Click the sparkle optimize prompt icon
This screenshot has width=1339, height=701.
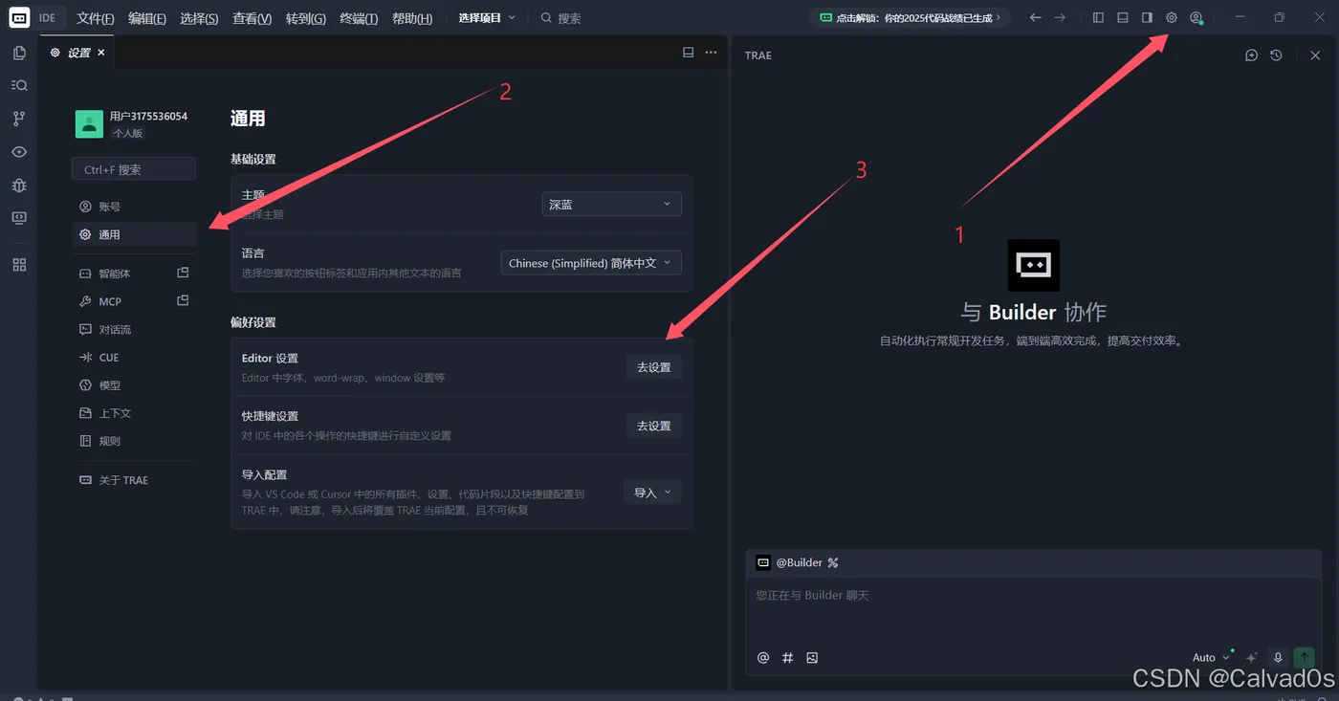coord(1252,657)
